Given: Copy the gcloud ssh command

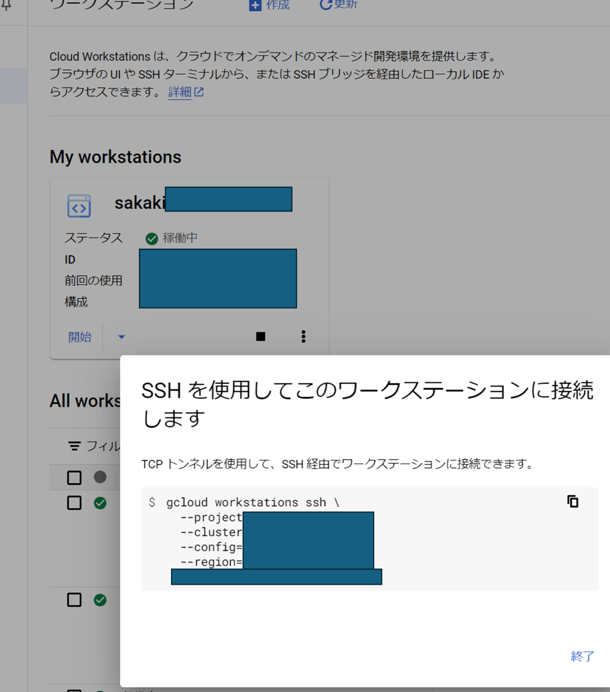Looking at the screenshot, I should [x=572, y=501].
